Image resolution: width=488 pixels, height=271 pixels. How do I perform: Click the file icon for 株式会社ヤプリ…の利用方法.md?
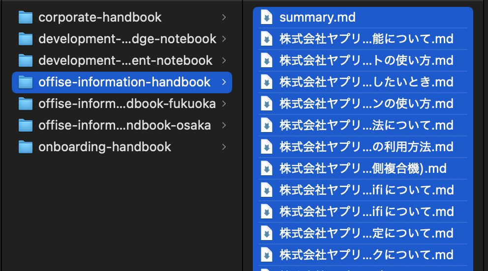(x=267, y=146)
